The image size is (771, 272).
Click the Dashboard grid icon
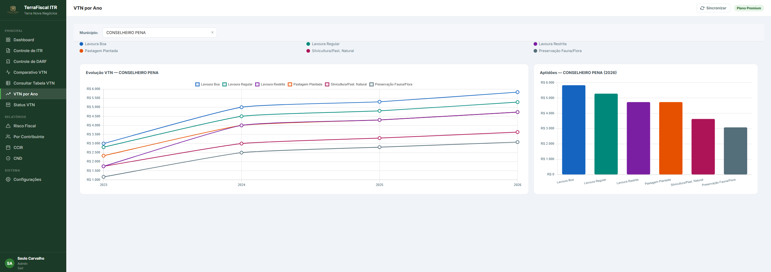(x=8, y=40)
